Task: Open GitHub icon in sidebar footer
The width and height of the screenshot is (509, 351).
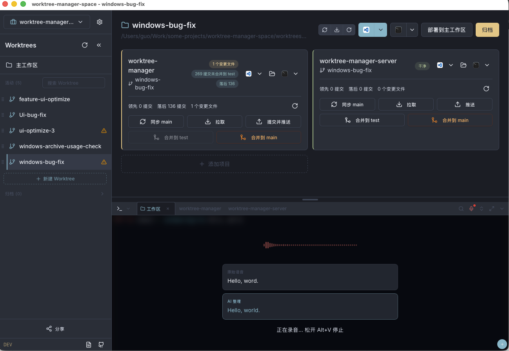Action: click(101, 345)
